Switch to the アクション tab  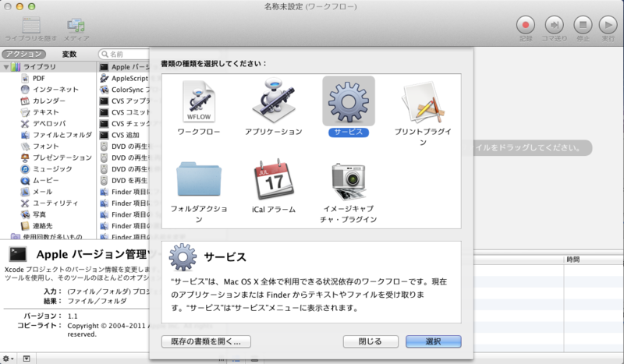[24, 54]
